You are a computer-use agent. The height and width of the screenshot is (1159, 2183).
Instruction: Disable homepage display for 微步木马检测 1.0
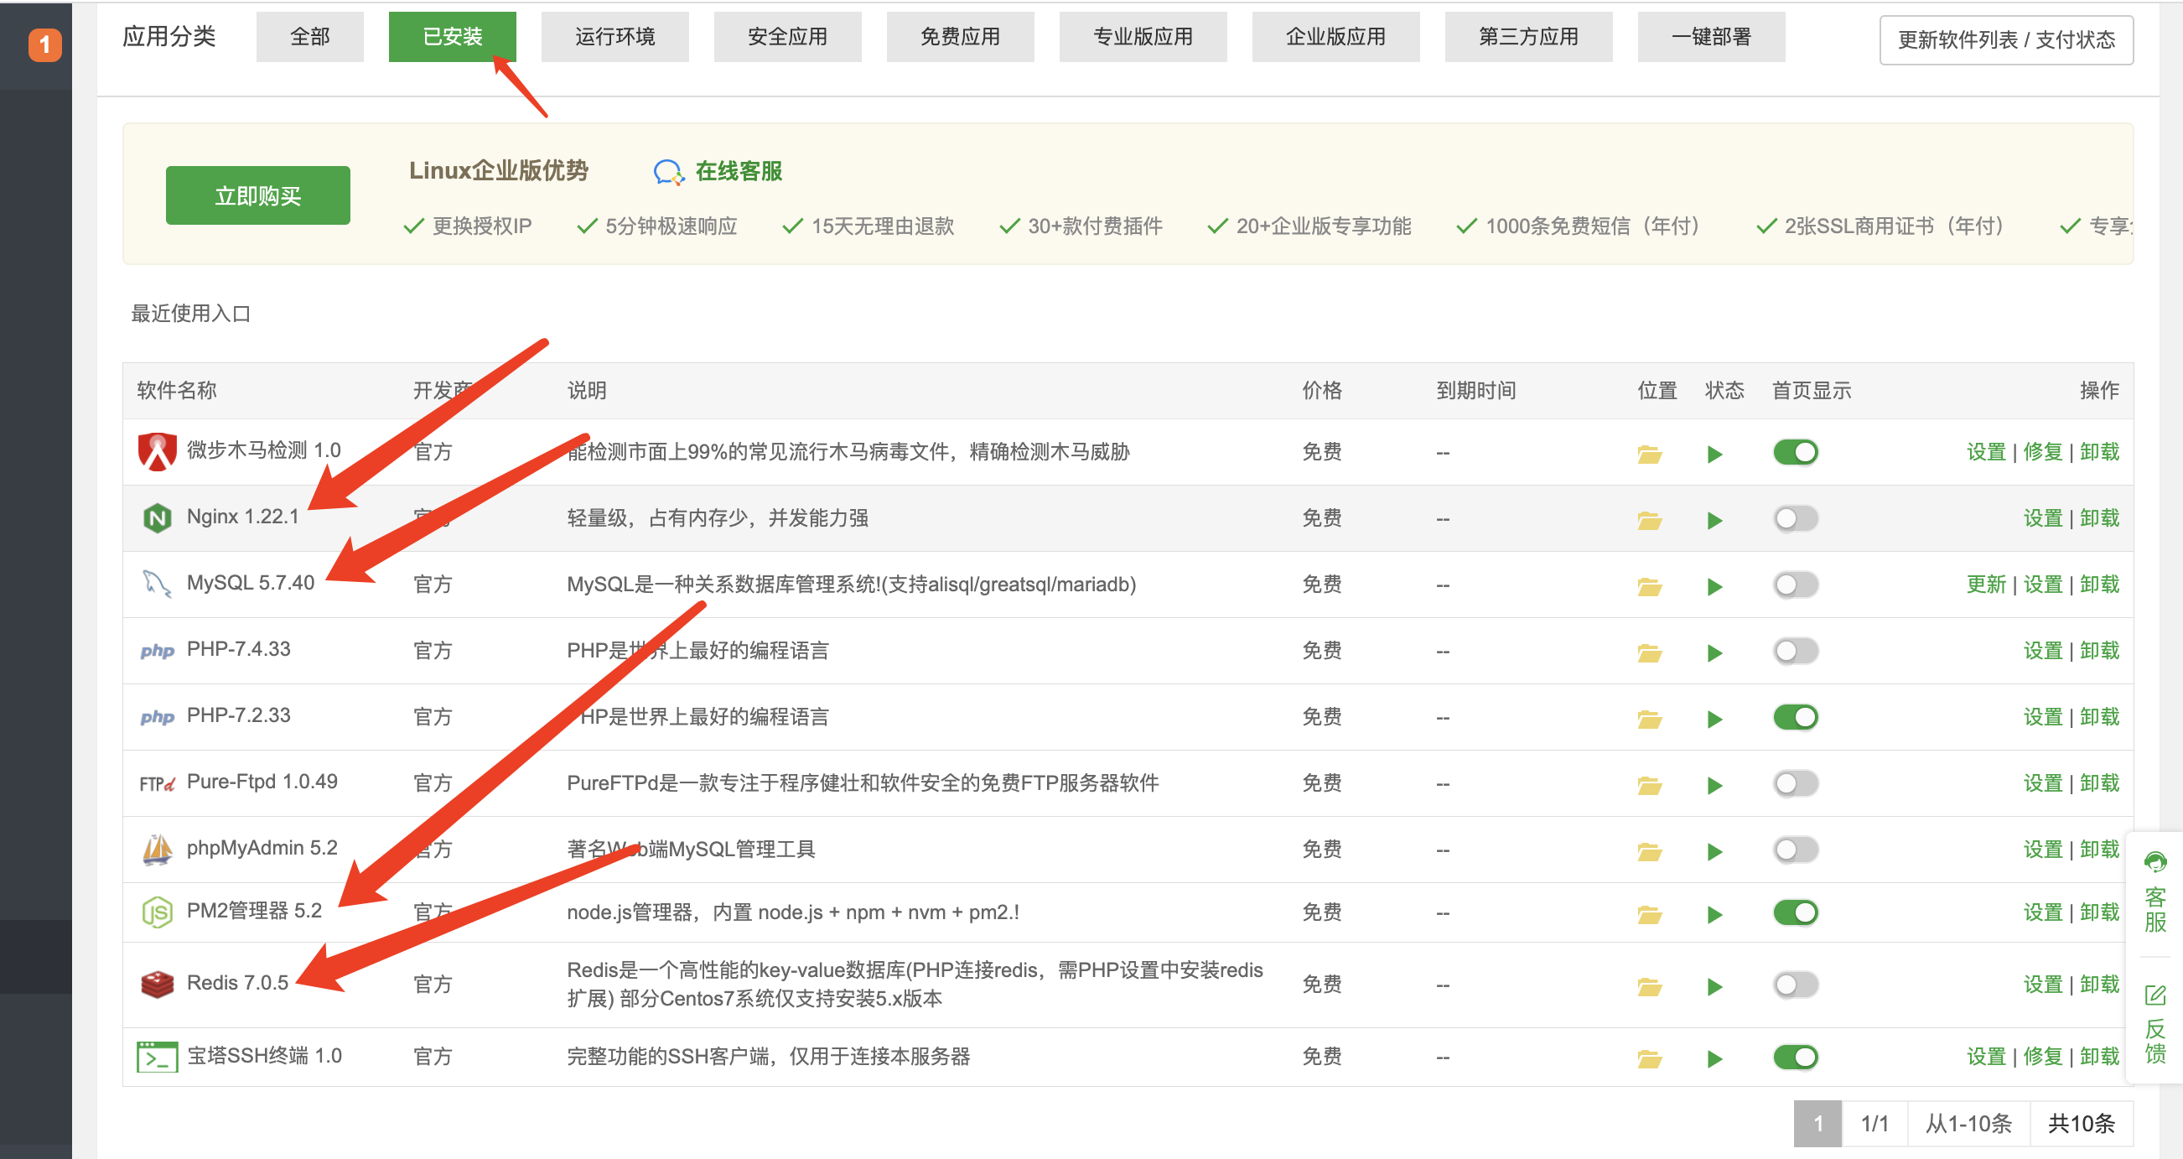pyautogui.click(x=1795, y=452)
